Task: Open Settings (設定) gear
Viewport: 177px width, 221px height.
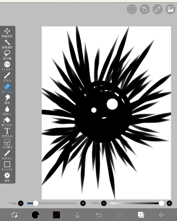Action: [7, 177]
